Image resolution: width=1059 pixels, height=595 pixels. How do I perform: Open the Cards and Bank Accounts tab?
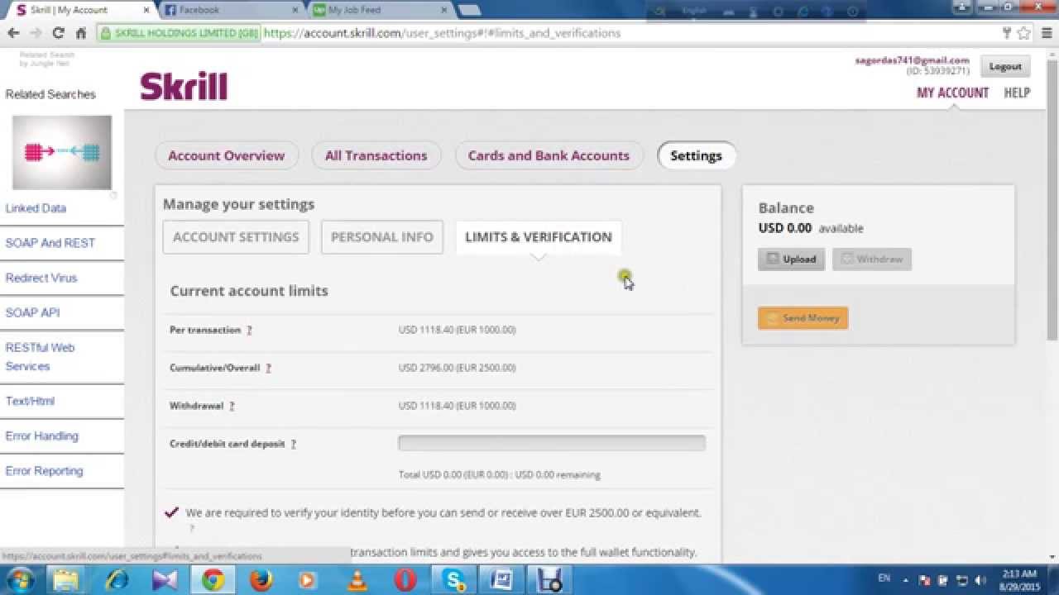(x=549, y=155)
